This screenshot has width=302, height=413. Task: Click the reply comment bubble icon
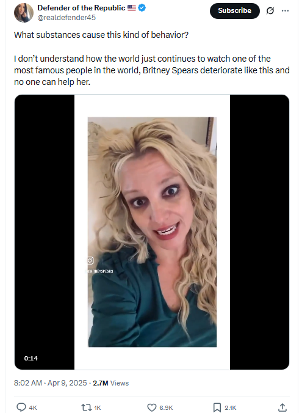click(21, 408)
